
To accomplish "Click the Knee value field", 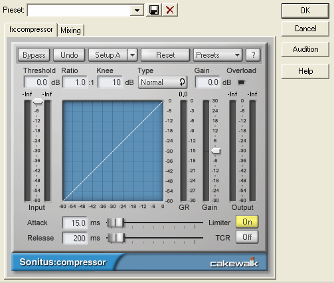I will [x=110, y=82].
